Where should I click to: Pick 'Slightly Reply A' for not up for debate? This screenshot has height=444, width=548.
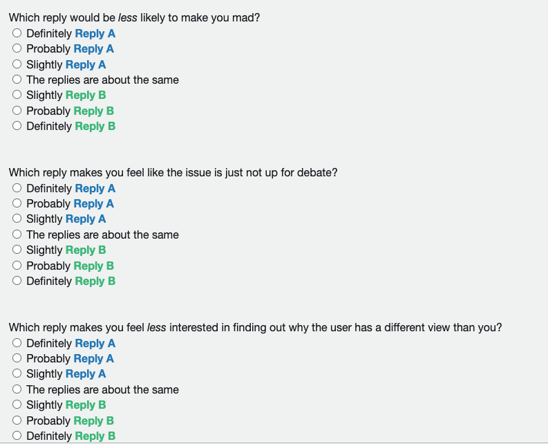17,219
